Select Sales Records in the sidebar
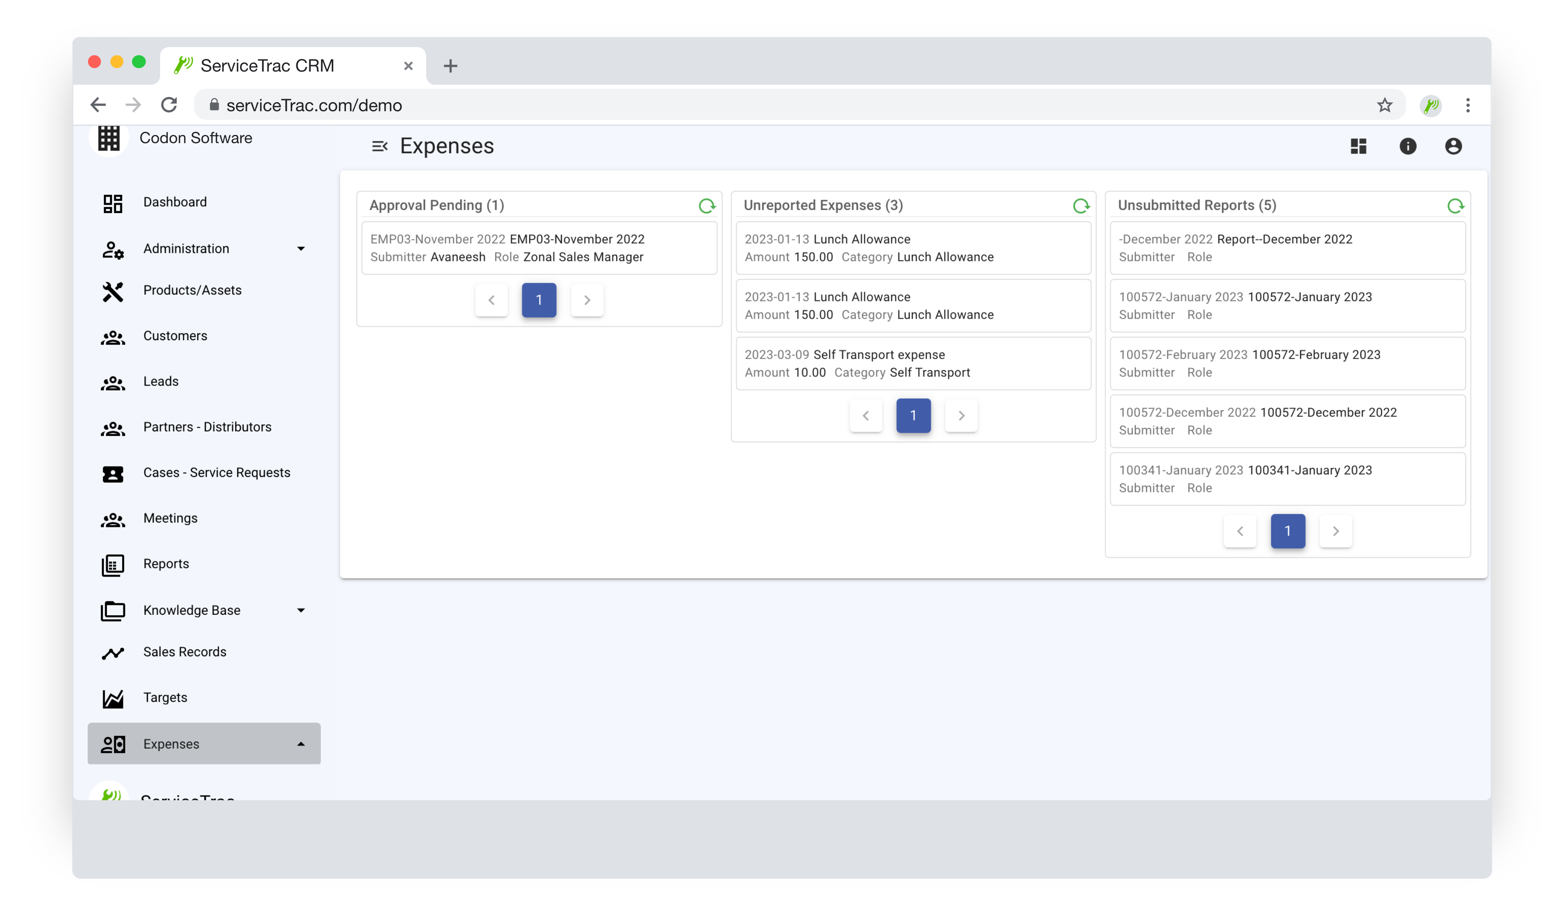Image resolution: width=1564 pixels, height=908 pixels. [184, 652]
